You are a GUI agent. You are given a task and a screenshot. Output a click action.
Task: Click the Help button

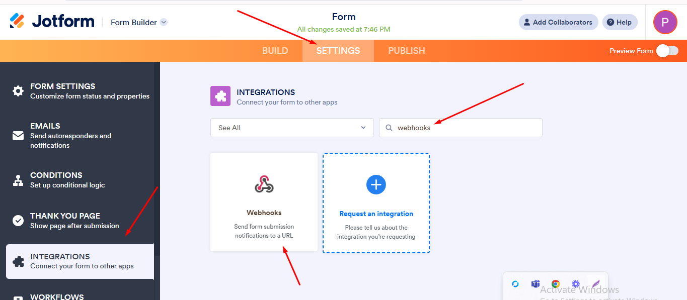coord(620,22)
